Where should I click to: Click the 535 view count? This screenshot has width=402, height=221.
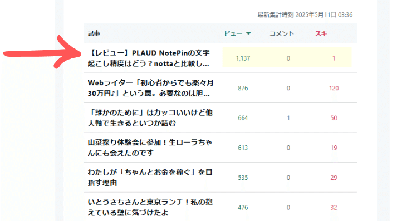point(243,178)
